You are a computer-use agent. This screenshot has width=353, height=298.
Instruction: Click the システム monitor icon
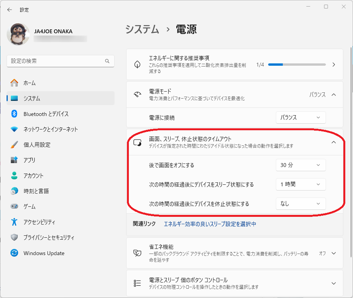(x=14, y=98)
